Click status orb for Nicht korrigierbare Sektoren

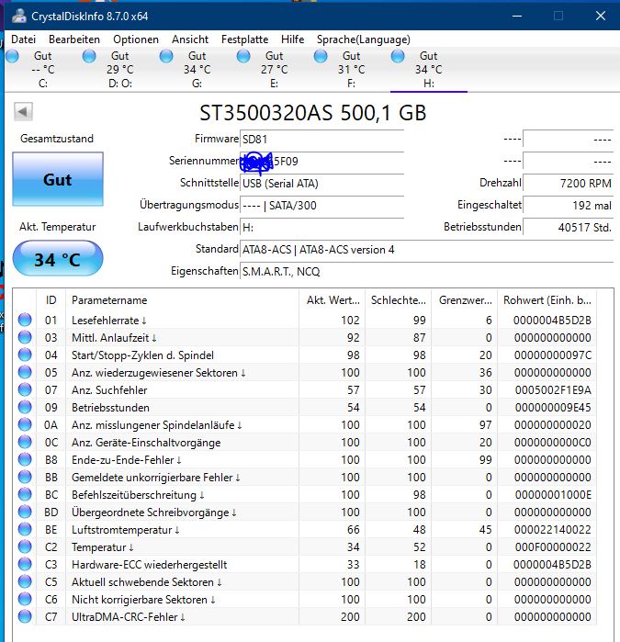(25, 600)
